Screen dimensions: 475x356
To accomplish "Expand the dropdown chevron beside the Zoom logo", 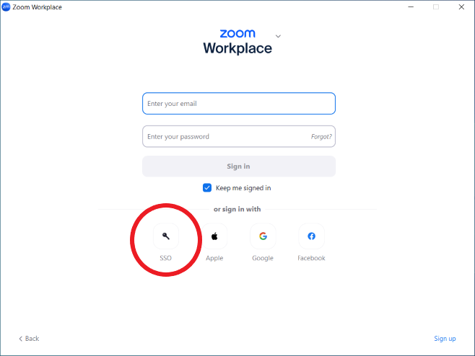I will [x=278, y=36].
